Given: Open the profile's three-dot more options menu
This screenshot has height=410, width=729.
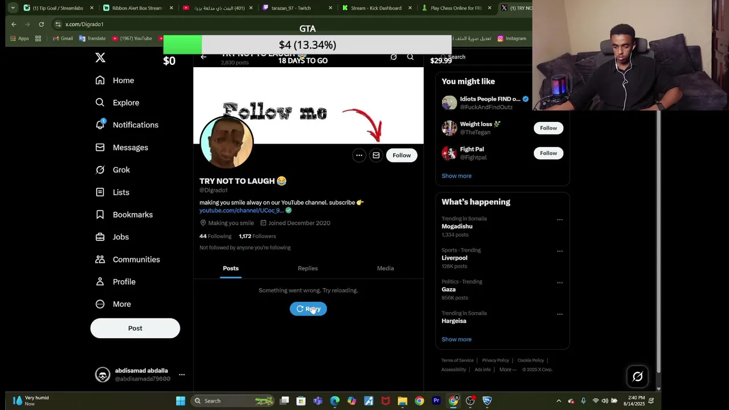Looking at the screenshot, I should 359,155.
